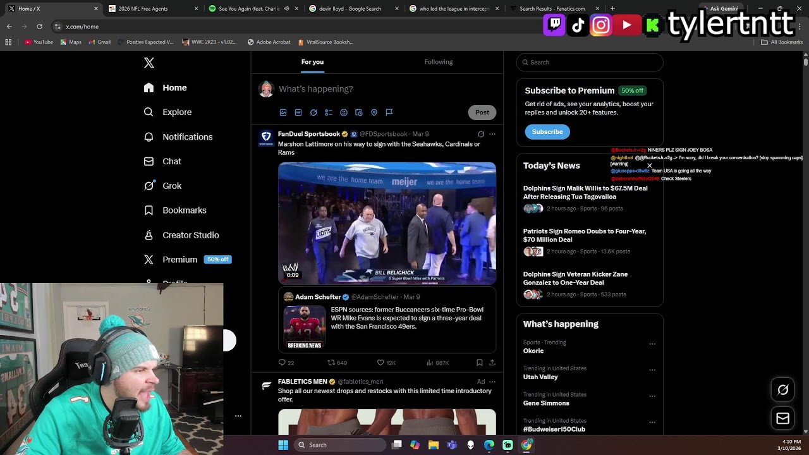Open Bookmarks in the X sidebar
This screenshot has height=455, width=809.
coord(175,210)
